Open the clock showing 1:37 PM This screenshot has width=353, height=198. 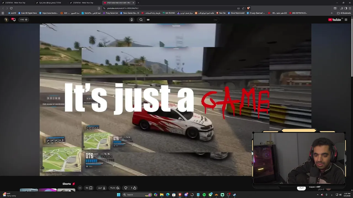pos(347,195)
